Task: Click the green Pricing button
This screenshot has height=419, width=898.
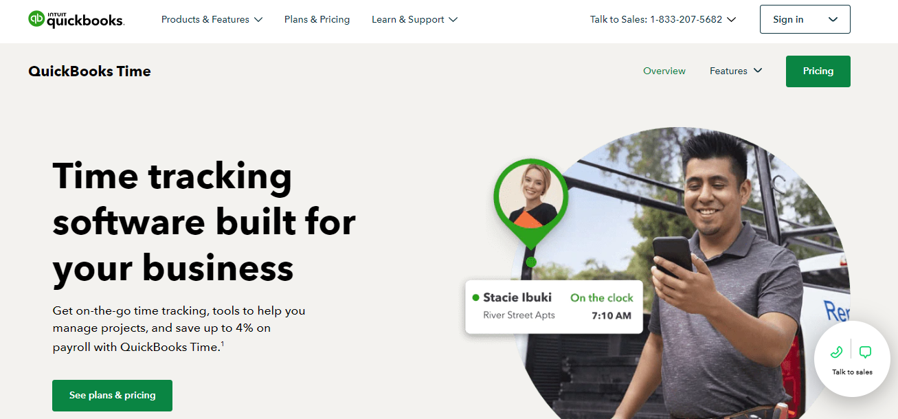Action: tap(818, 71)
